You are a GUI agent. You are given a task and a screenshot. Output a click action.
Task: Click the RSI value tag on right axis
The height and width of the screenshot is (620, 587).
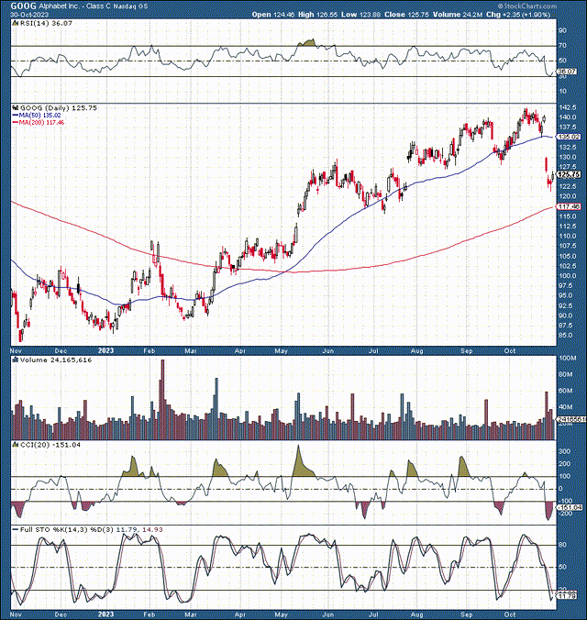567,72
